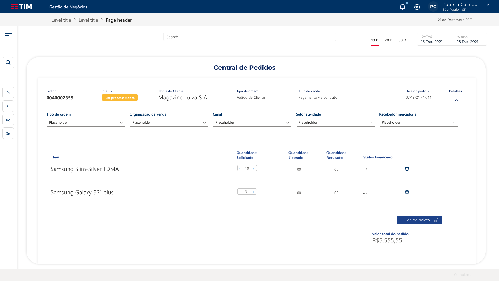The image size is (499, 281).
Task: Open the notifications bell
Action: click(x=402, y=7)
